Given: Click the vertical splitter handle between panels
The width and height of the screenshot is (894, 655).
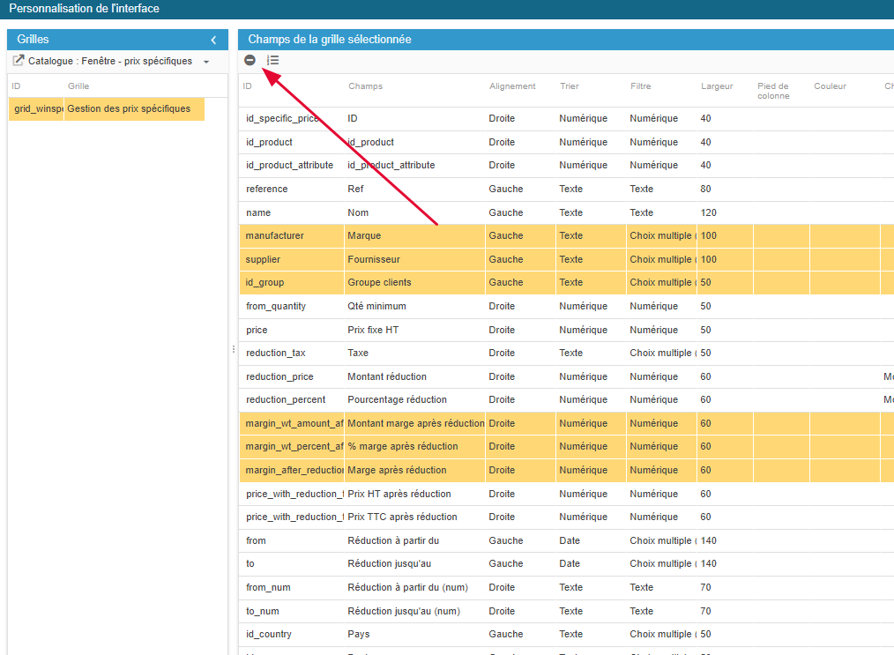Looking at the screenshot, I should [x=233, y=349].
